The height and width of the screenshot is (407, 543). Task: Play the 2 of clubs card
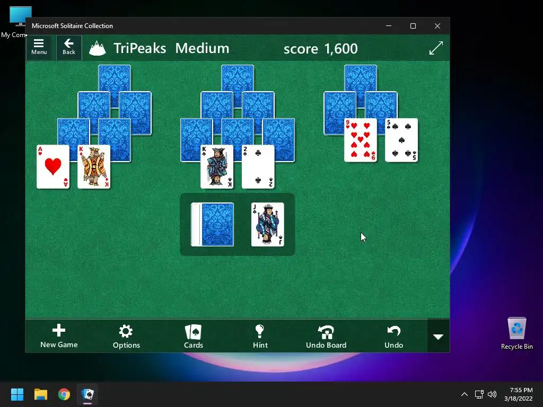[x=258, y=167]
